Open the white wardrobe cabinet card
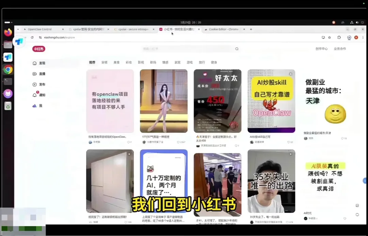368x236 pixels. (110, 181)
